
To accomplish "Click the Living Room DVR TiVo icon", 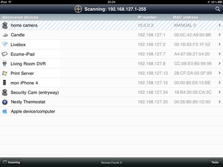I will [x=5, y=64].
